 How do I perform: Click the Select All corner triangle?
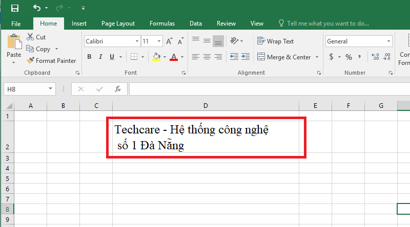9,106
